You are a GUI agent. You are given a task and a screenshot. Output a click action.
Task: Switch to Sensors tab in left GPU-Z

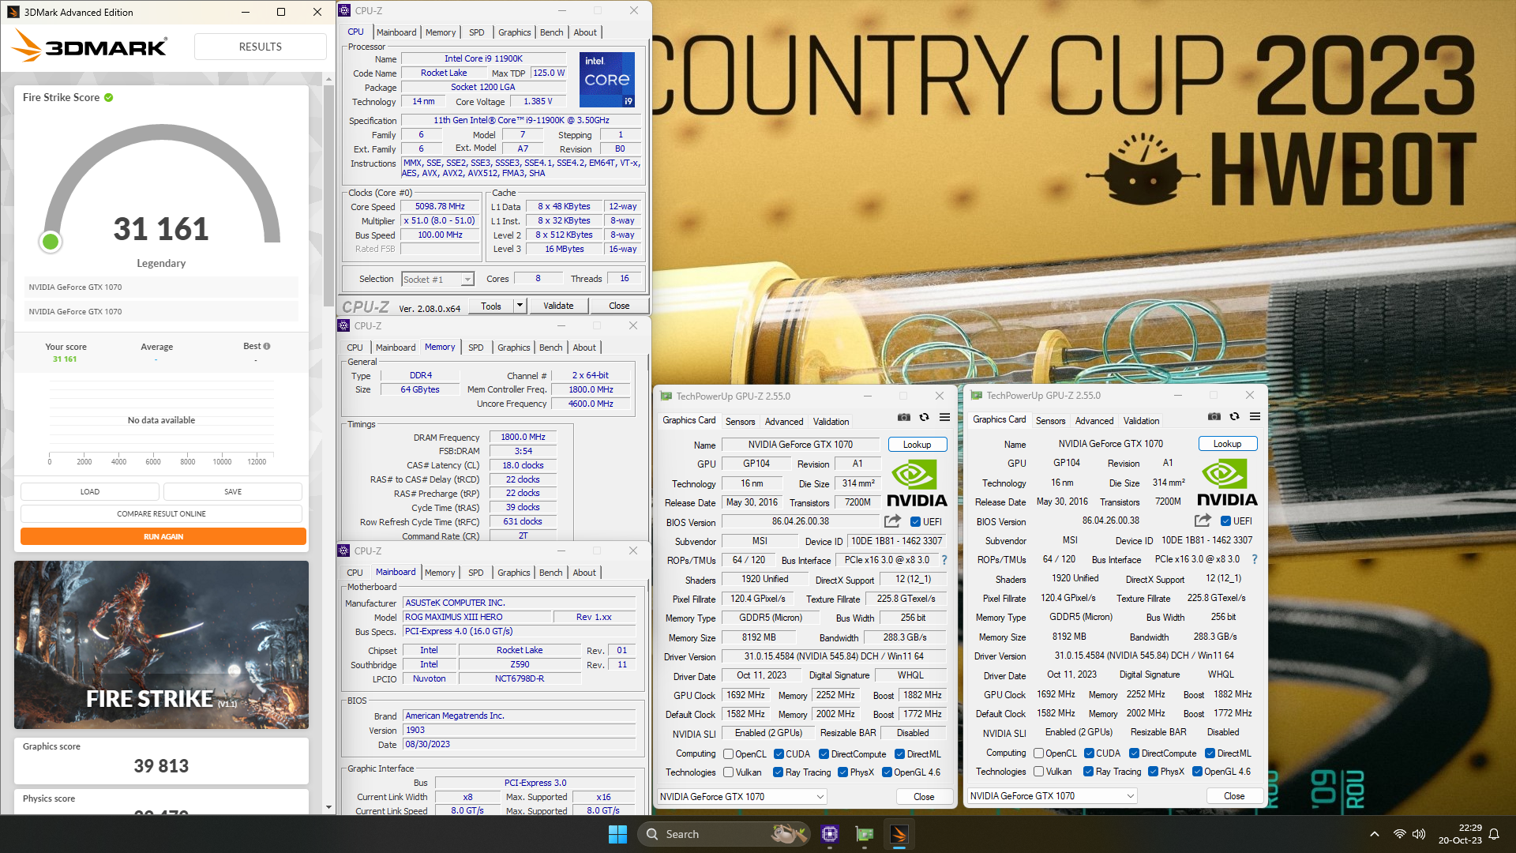tap(740, 422)
